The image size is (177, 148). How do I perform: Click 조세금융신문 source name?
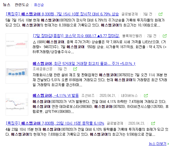(x=43, y=69)
